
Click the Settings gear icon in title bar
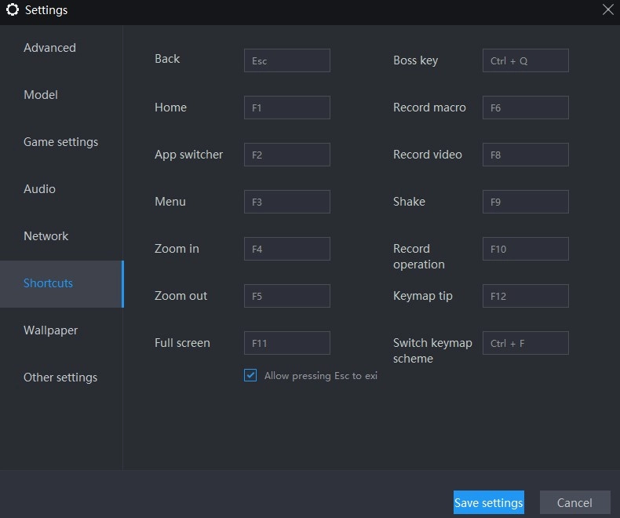pos(13,9)
